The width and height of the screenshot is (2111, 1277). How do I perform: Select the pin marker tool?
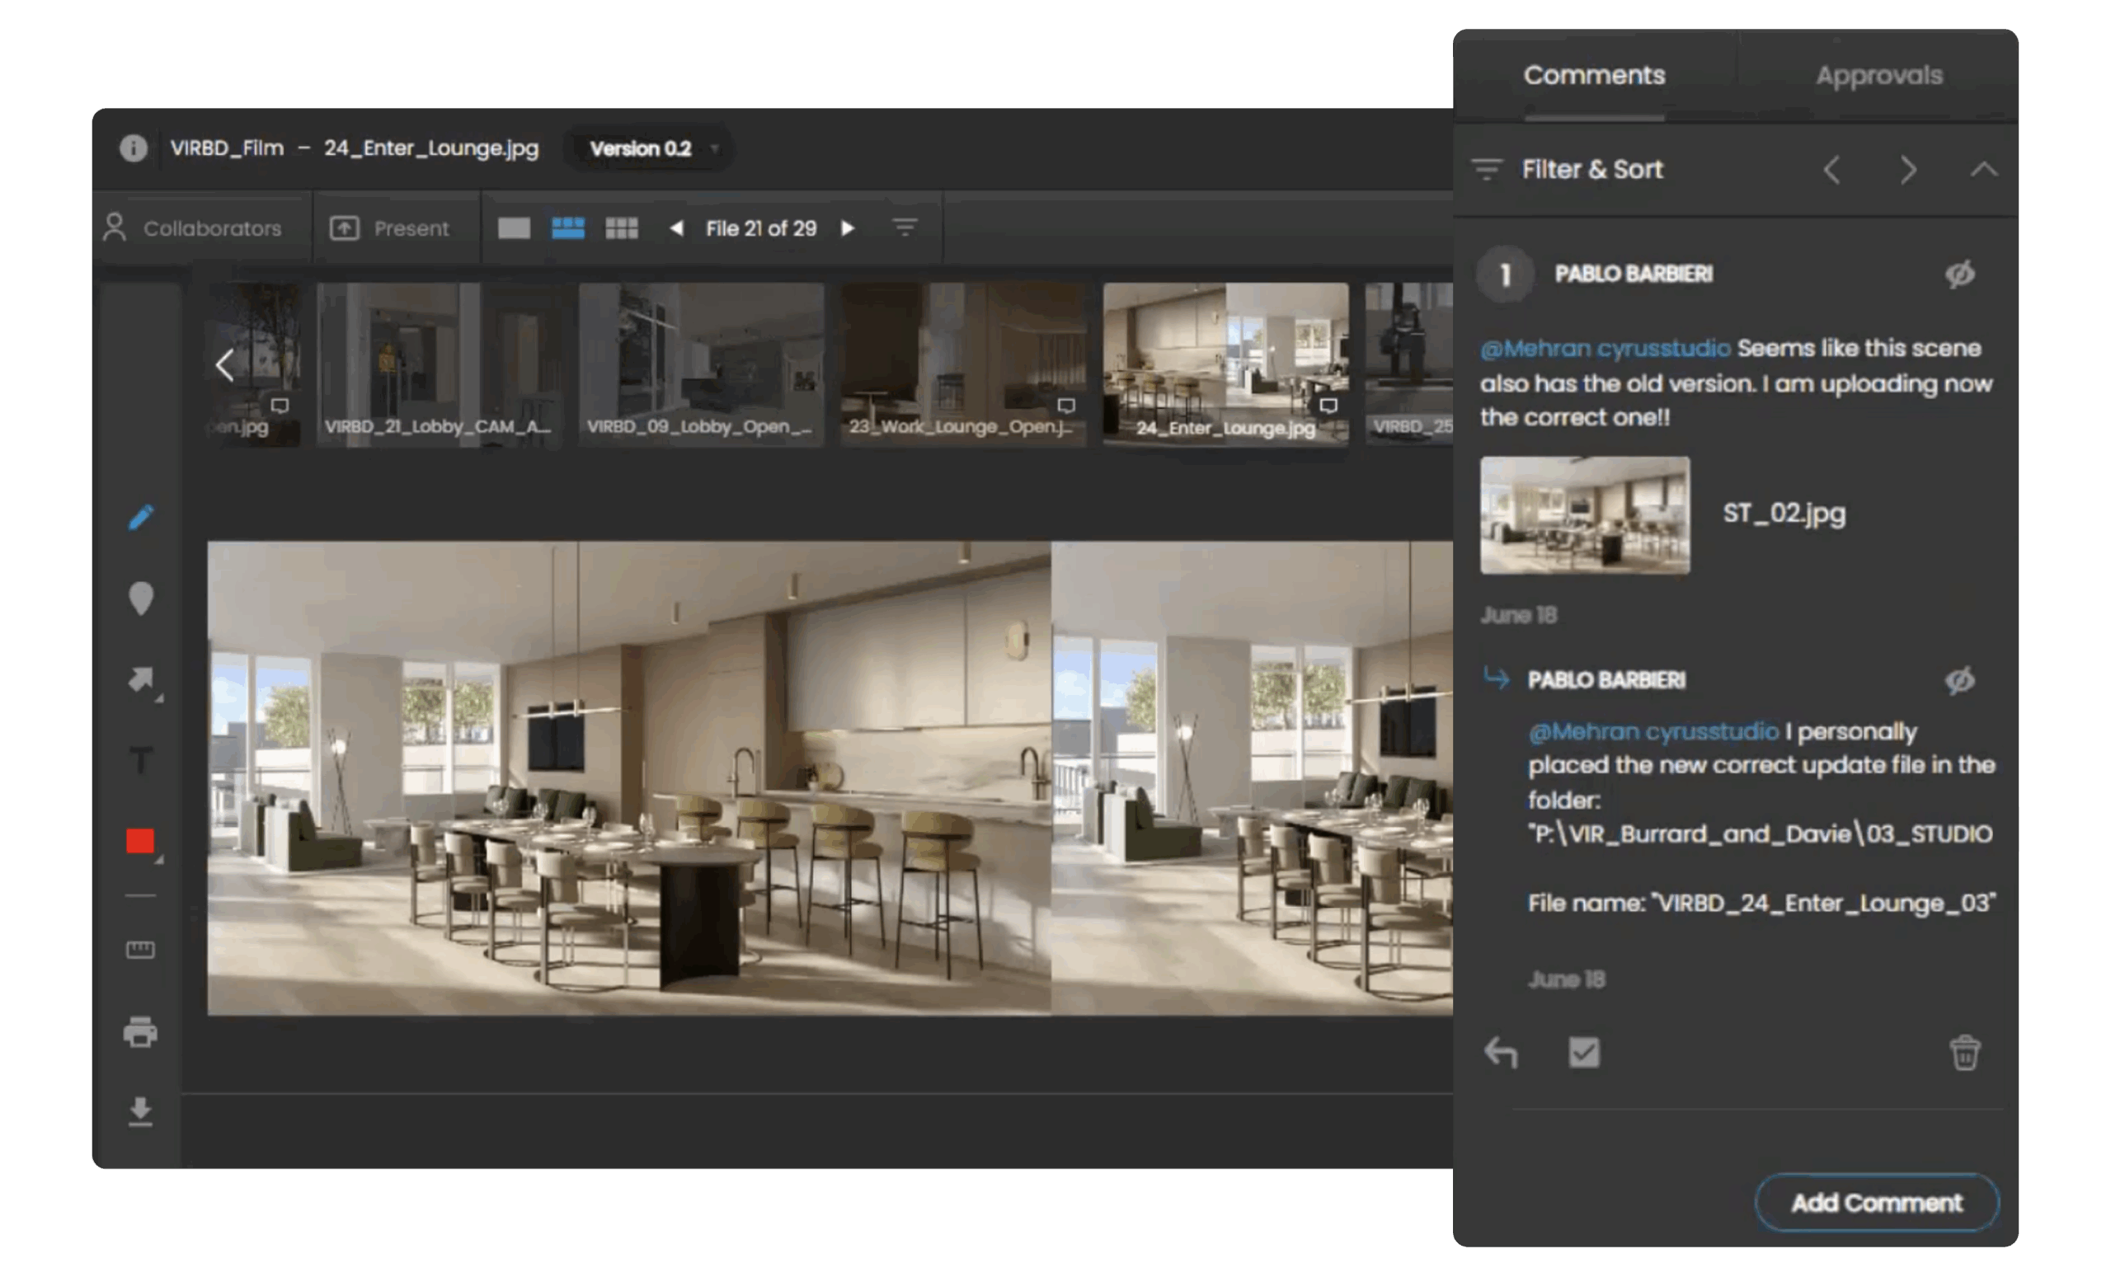click(140, 599)
